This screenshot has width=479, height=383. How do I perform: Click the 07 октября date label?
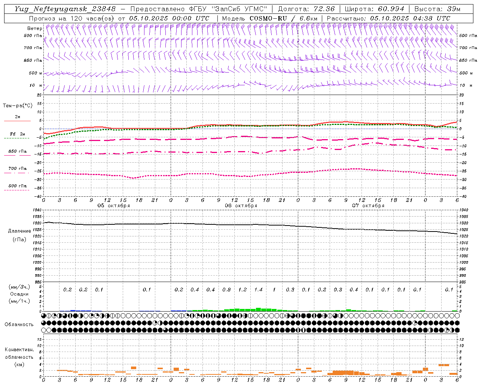pos(368,206)
